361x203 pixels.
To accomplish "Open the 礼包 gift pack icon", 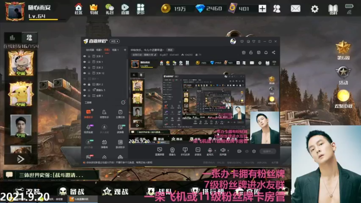I will (x=110, y=9).
